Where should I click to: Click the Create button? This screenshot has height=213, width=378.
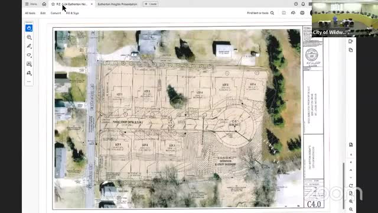150,4
